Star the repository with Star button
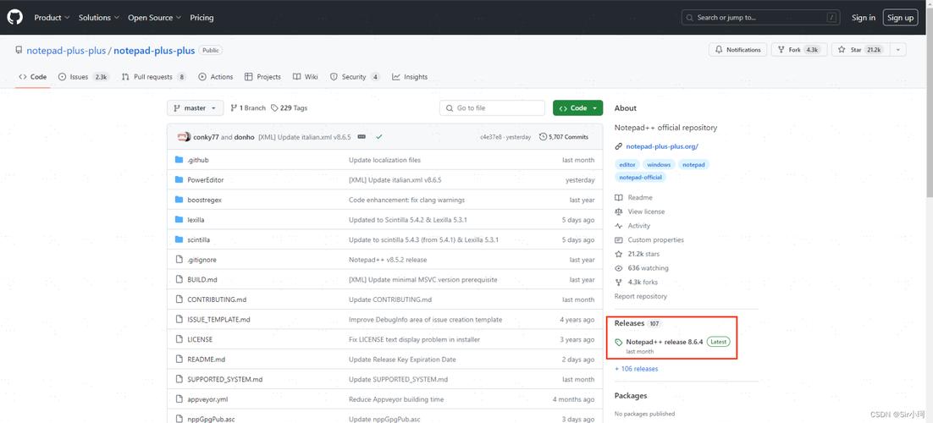Screen dimensions: 933x423 pos(860,50)
